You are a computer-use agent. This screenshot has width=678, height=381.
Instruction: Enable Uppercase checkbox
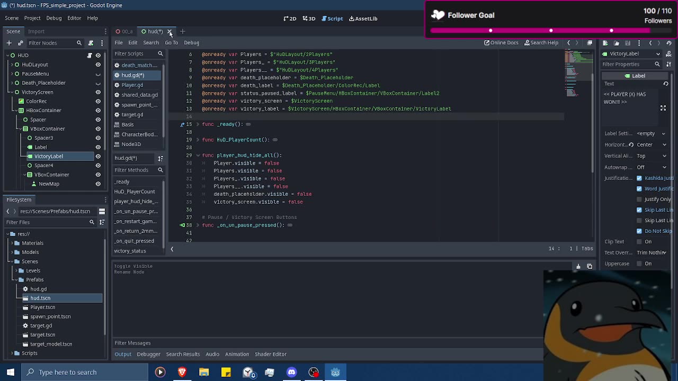pyautogui.click(x=639, y=264)
